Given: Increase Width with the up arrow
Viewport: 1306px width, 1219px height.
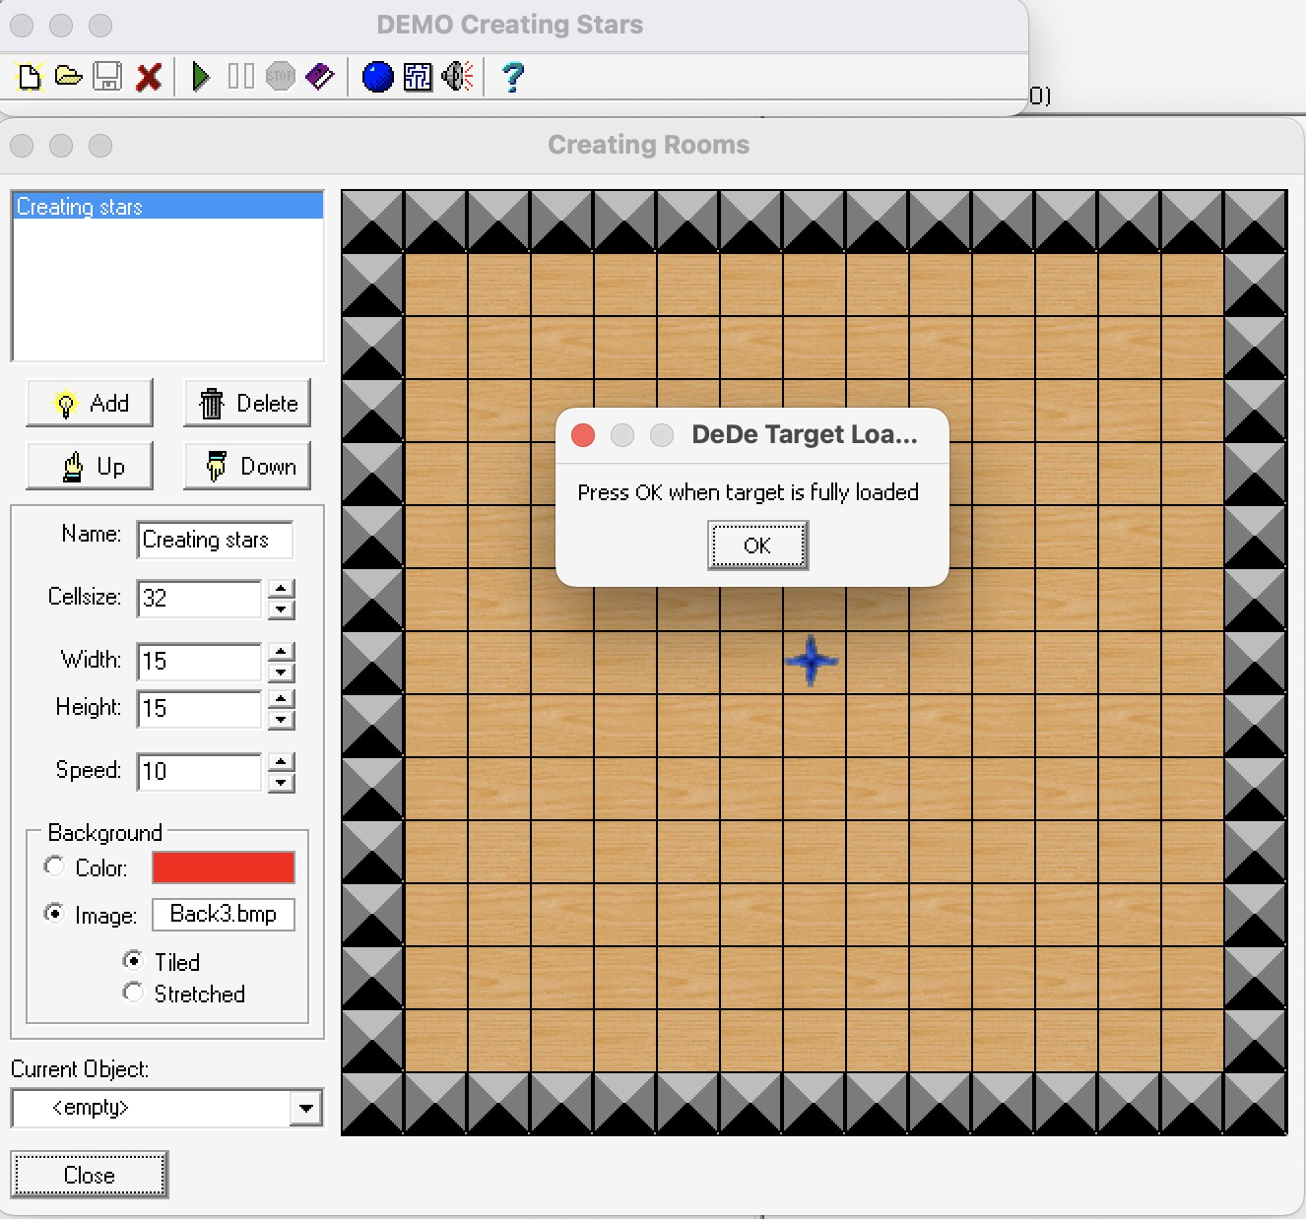Looking at the screenshot, I should pyautogui.click(x=282, y=652).
